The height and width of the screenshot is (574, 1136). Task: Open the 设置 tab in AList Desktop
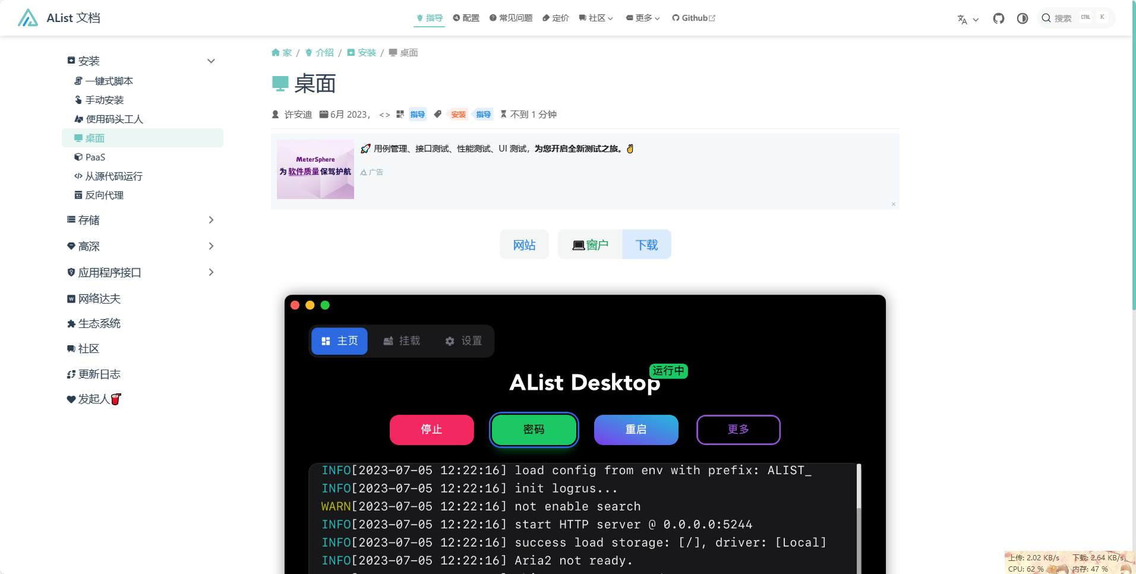coord(463,341)
